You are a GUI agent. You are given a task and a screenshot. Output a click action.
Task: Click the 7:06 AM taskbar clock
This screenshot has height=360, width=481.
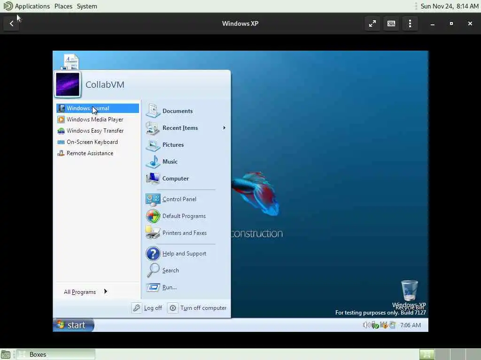click(x=411, y=325)
